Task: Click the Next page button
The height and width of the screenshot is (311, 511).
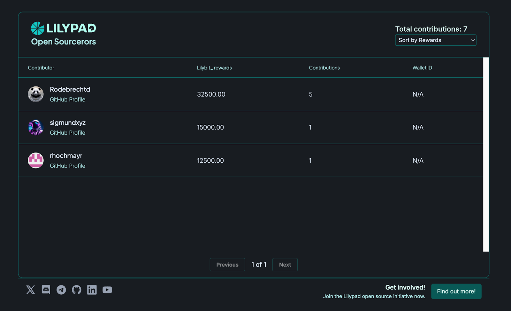Action: 285,265
